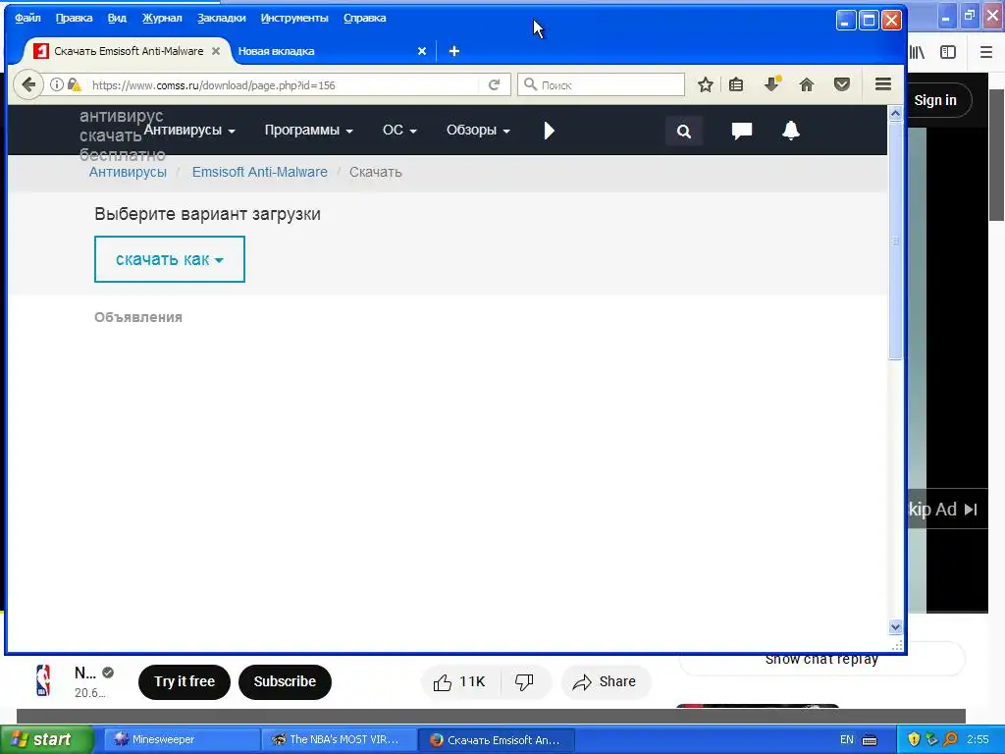Open library icon in background browser window
The width and height of the screenshot is (1005, 754).
918,53
